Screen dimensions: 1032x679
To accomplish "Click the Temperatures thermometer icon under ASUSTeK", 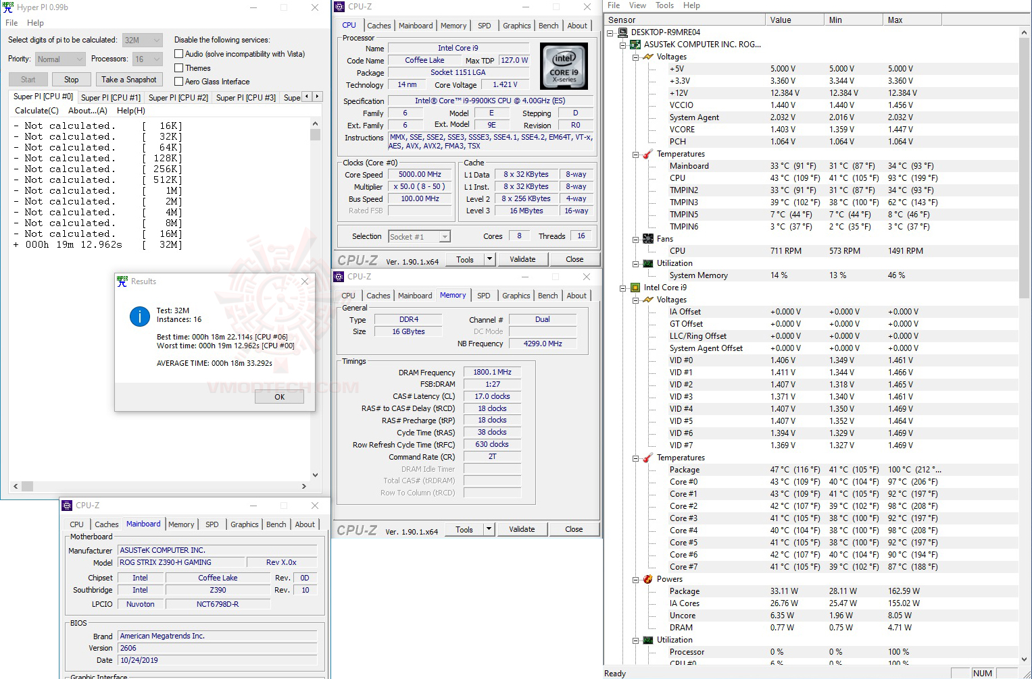I will pos(648,154).
